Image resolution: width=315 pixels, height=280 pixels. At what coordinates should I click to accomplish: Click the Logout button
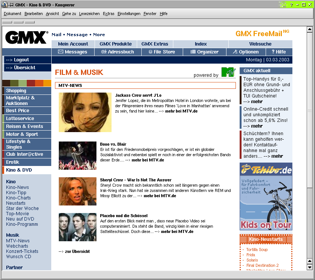click(28, 60)
